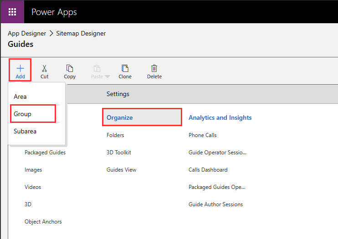Select the Videos subarea
The width and height of the screenshot is (338, 239).
tap(33, 187)
